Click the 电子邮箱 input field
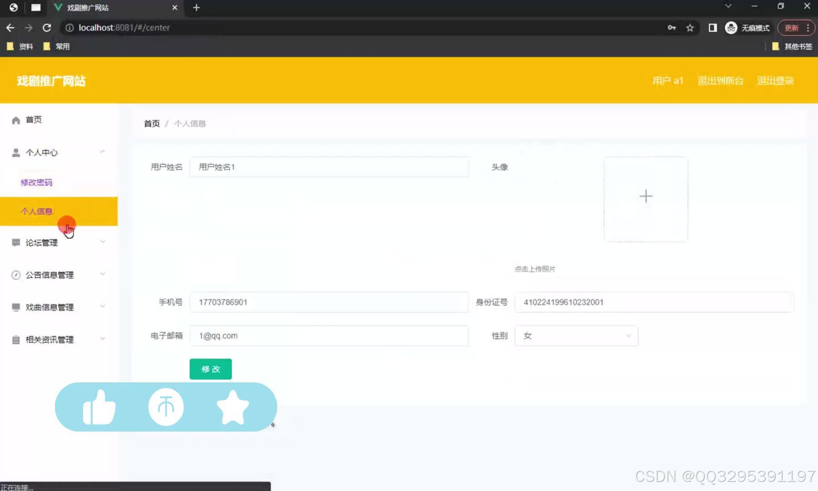 (x=329, y=336)
